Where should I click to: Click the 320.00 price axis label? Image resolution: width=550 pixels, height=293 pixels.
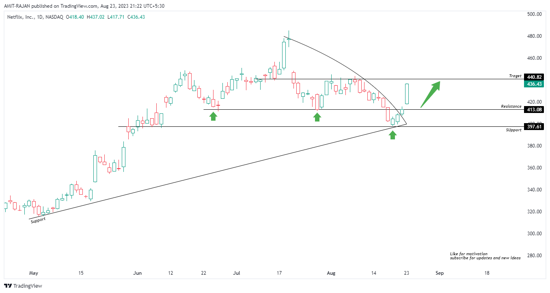pyautogui.click(x=534, y=212)
